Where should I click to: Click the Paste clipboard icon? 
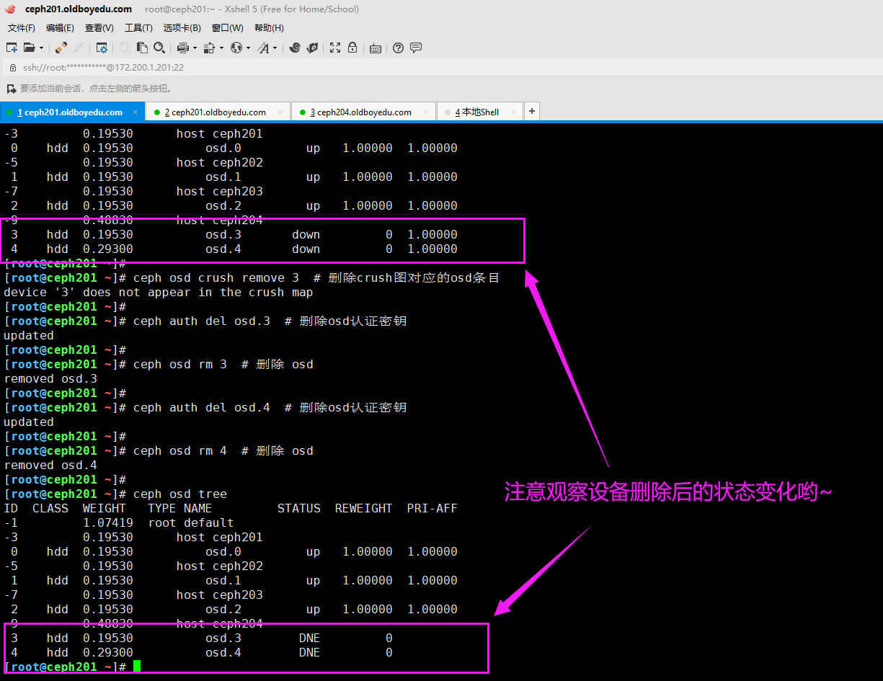pyautogui.click(x=142, y=48)
